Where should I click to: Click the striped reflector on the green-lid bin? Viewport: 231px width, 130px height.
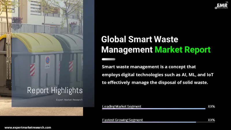[x=71, y=66]
